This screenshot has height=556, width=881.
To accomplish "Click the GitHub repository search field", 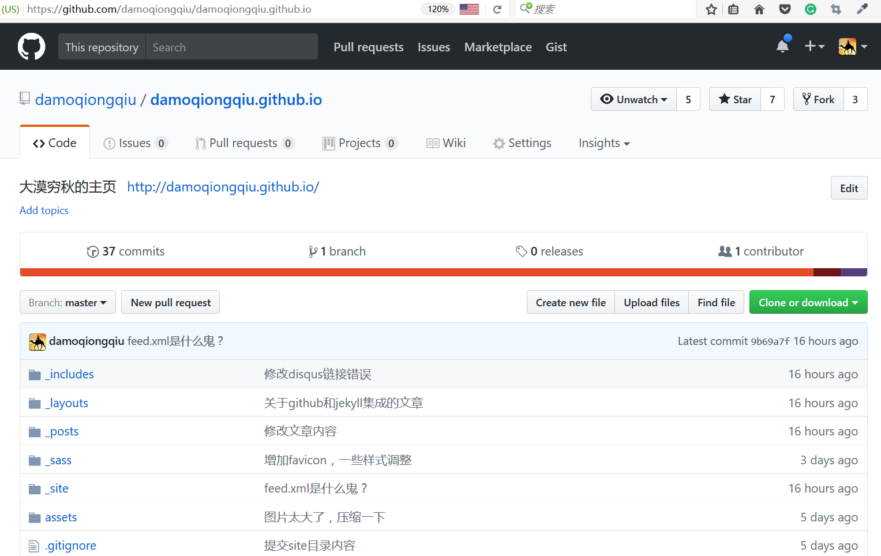I will 231,47.
